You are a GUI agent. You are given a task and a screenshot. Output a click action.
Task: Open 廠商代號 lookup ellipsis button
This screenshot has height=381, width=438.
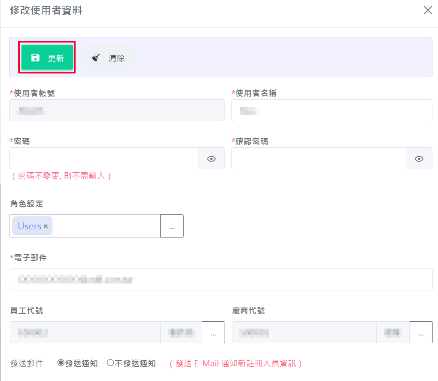(421, 332)
